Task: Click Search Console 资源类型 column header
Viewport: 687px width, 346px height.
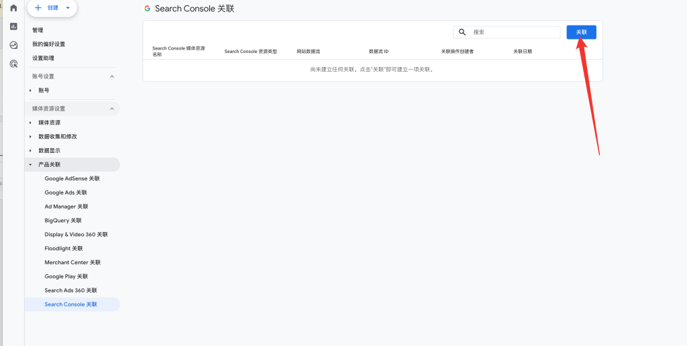Action: (251, 52)
